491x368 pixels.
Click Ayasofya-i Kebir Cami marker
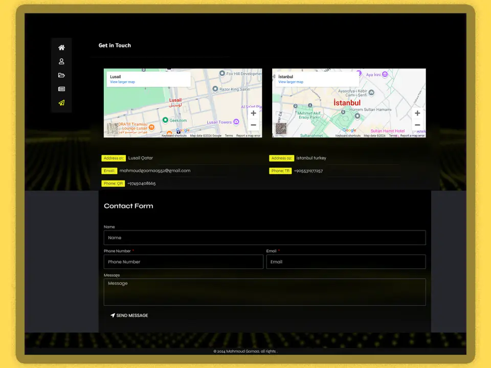point(371,93)
